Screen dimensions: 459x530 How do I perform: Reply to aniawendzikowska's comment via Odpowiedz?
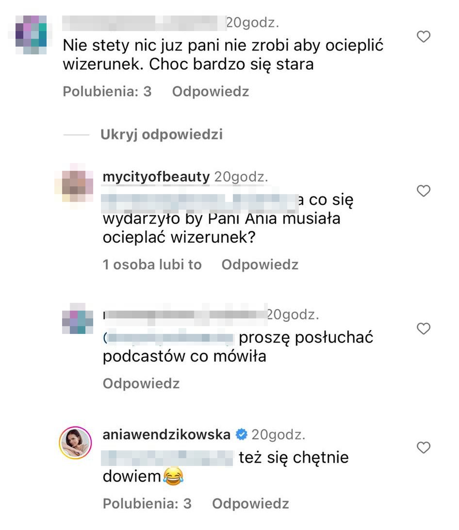250,504
